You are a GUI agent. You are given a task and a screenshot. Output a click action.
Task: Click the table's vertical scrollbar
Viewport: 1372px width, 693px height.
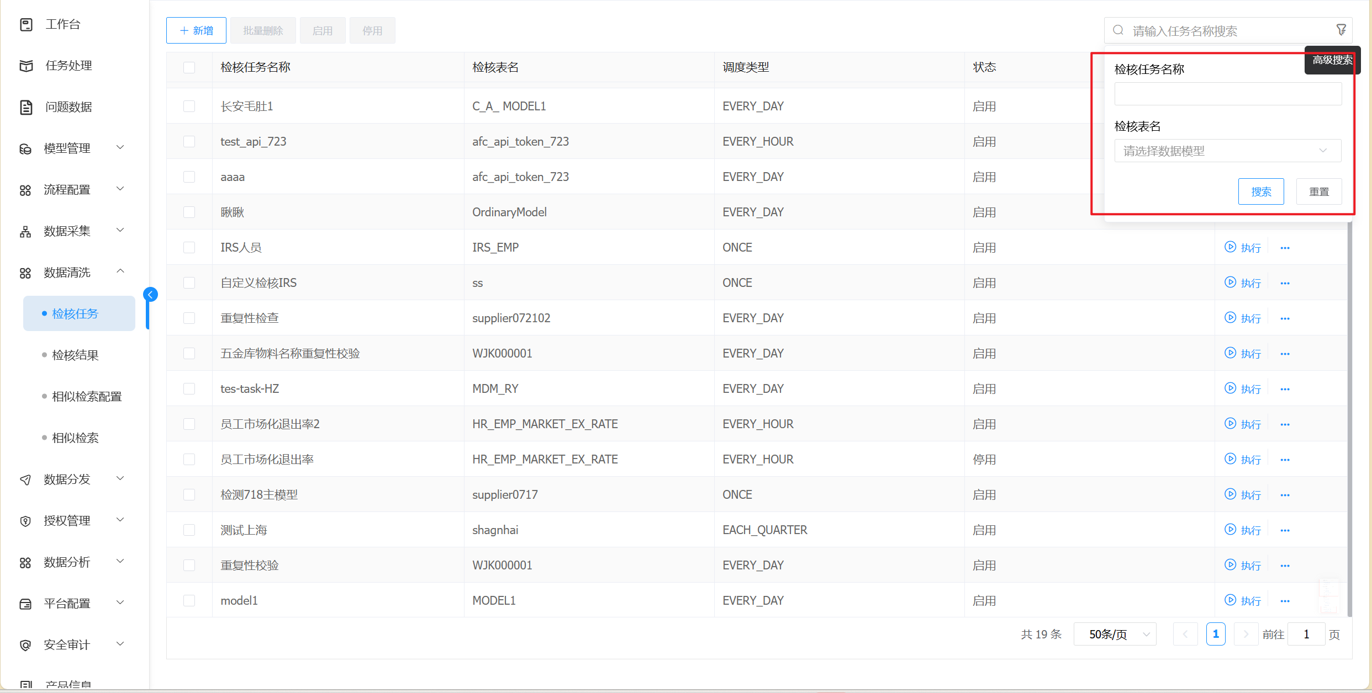(1349, 419)
